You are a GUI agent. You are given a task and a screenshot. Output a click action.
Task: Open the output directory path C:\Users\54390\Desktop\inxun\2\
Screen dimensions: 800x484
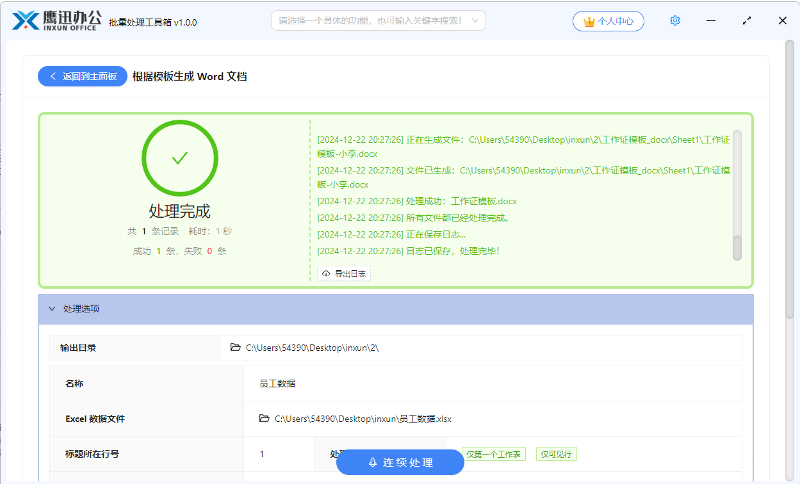(x=312, y=348)
